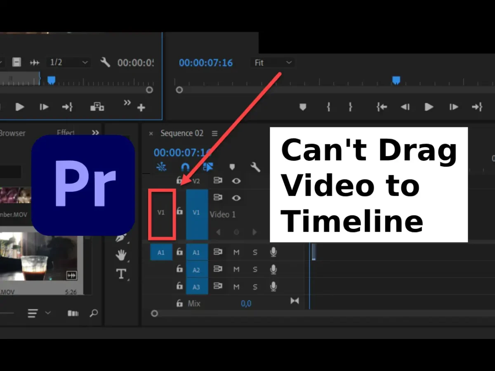Screen dimensions: 495x371
Task: Click Go to Out in Source Monitor
Action: click(67, 107)
